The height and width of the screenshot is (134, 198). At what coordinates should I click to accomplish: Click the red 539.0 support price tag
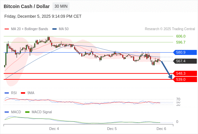pos(185,79)
